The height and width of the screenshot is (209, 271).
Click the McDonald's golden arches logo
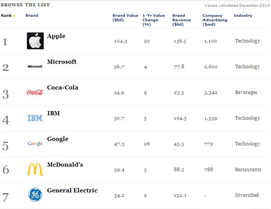point(35,169)
